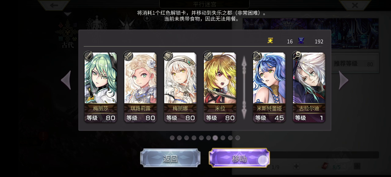Click the blue 冥 attribute icon

pyautogui.click(x=301, y=41)
